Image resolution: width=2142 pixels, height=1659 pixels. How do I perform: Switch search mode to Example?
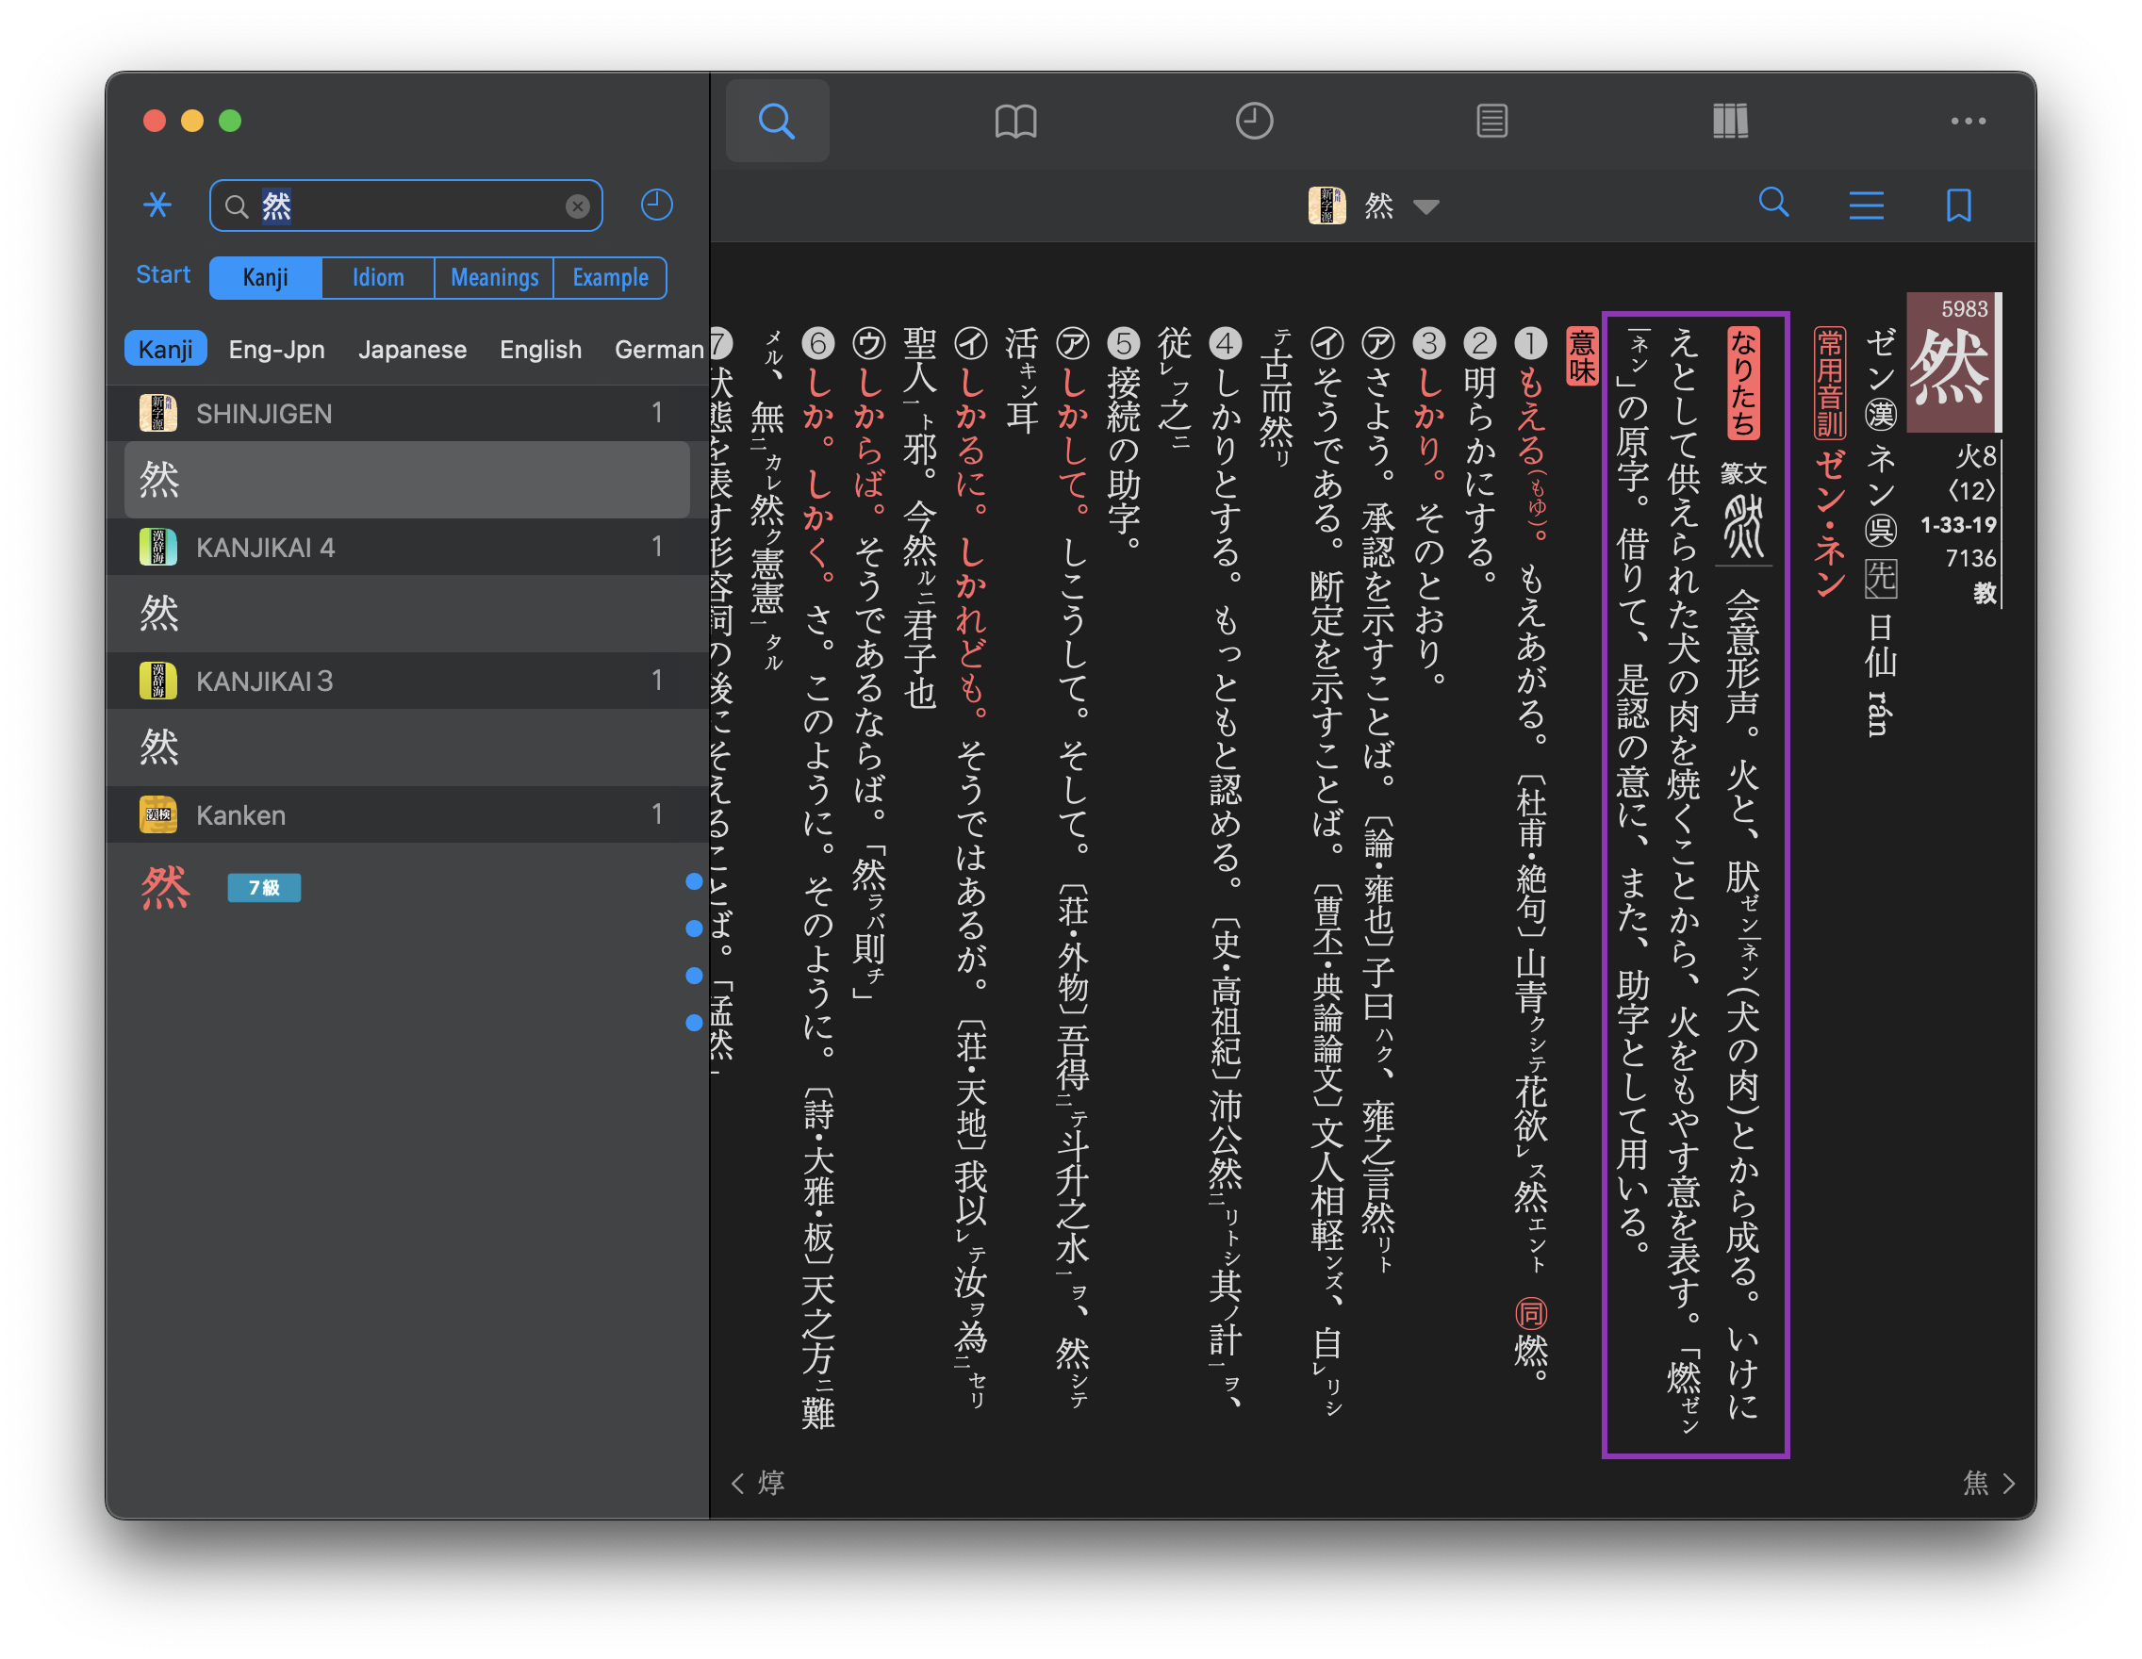click(610, 277)
